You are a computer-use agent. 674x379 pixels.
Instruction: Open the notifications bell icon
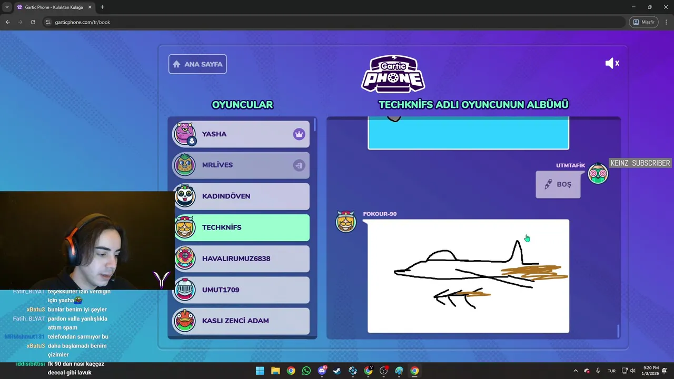tap(665, 371)
